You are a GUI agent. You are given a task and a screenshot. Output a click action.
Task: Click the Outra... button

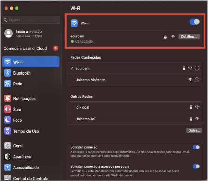(194, 130)
